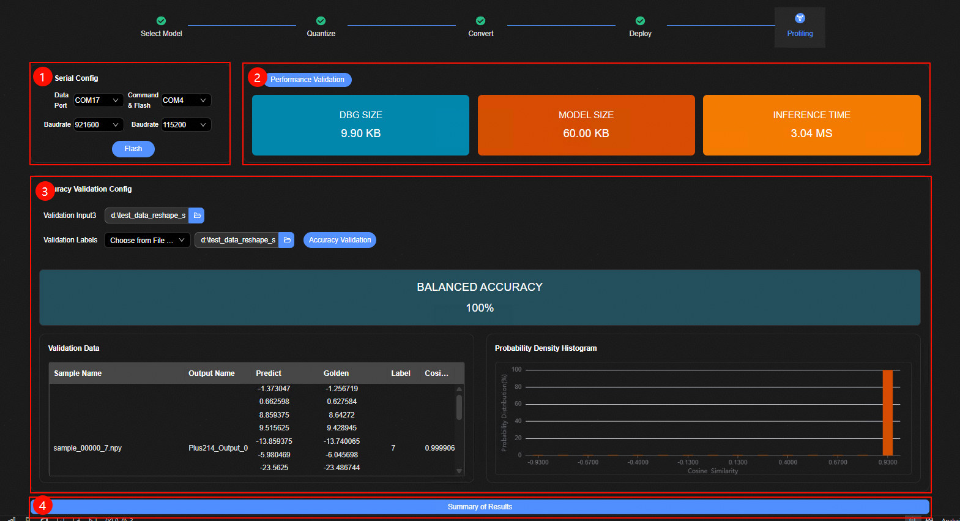The height and width of the screenshot is (521, 960).
Task: Click the Convert step checkmark icon
Action: pyautogui.click(x=480, y=21)
